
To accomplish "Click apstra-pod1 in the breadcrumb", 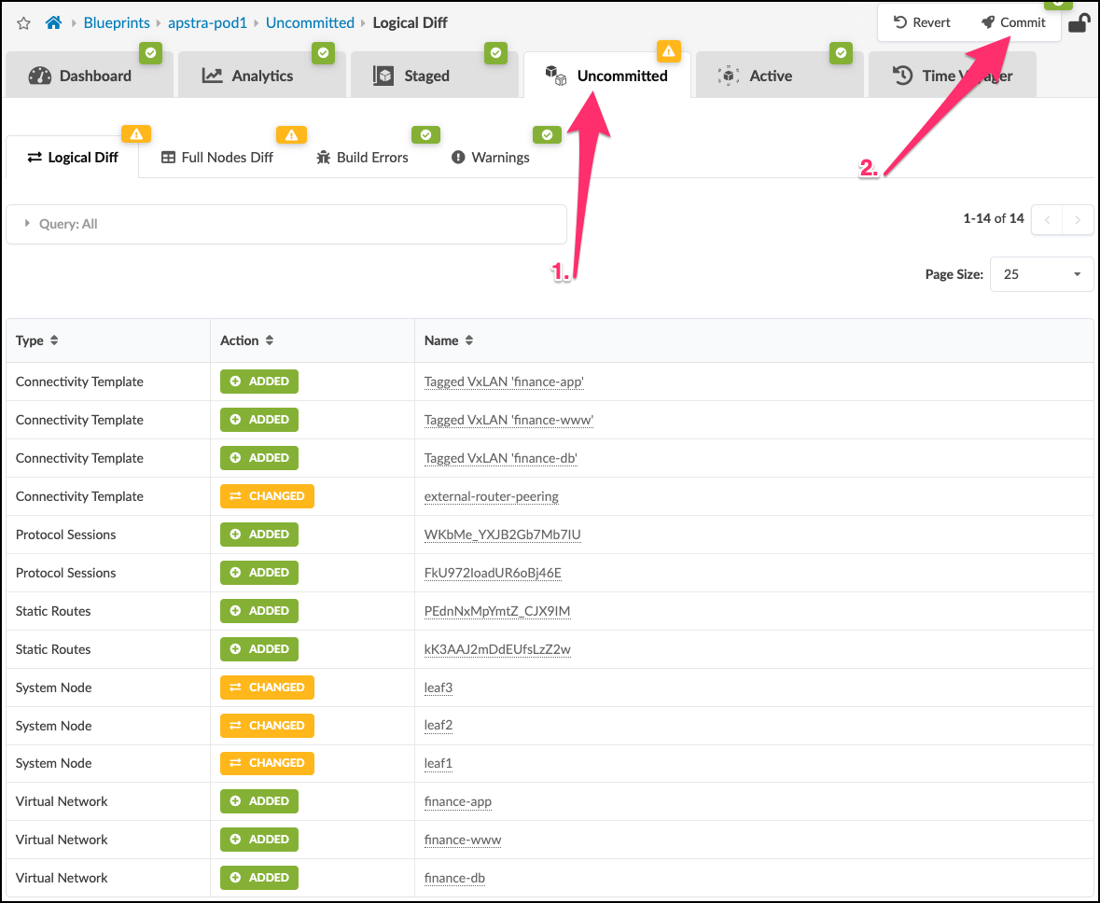I will tap(207, 23).
